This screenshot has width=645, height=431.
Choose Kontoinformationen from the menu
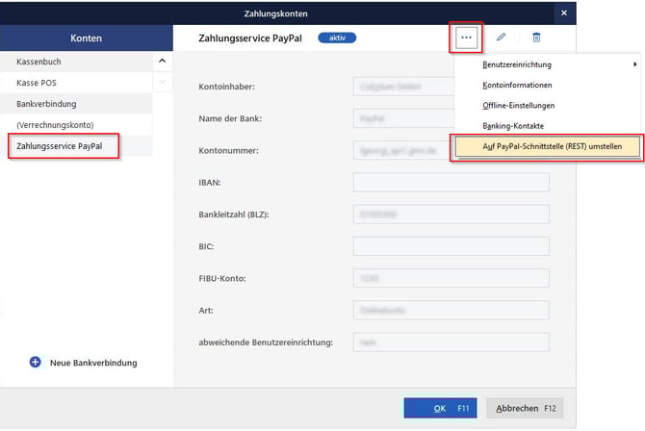[x=547, y=85]
